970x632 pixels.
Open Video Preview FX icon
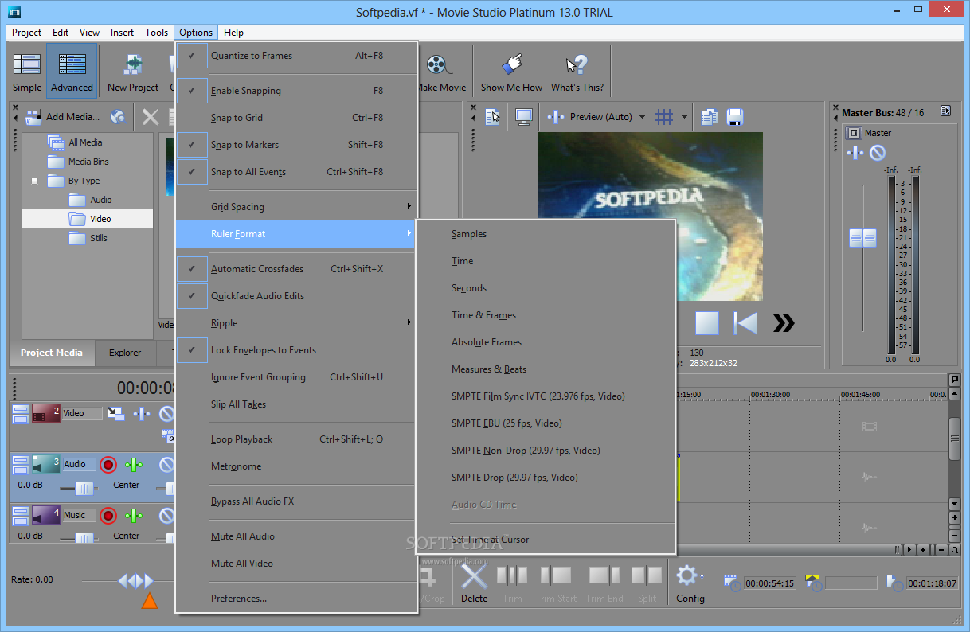pyautogui.click(x=556, y=117)
